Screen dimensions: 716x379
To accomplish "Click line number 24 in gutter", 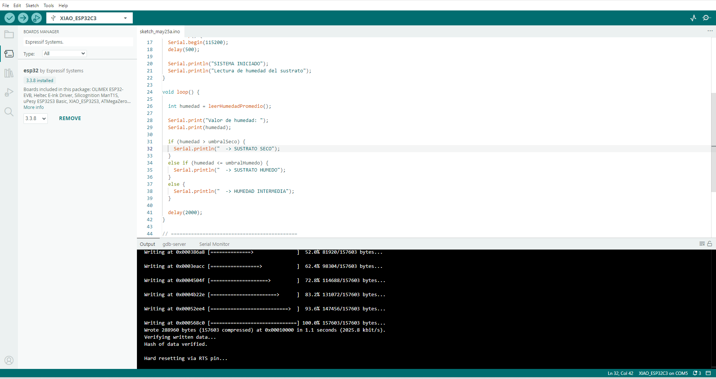I will click(150, 92).
